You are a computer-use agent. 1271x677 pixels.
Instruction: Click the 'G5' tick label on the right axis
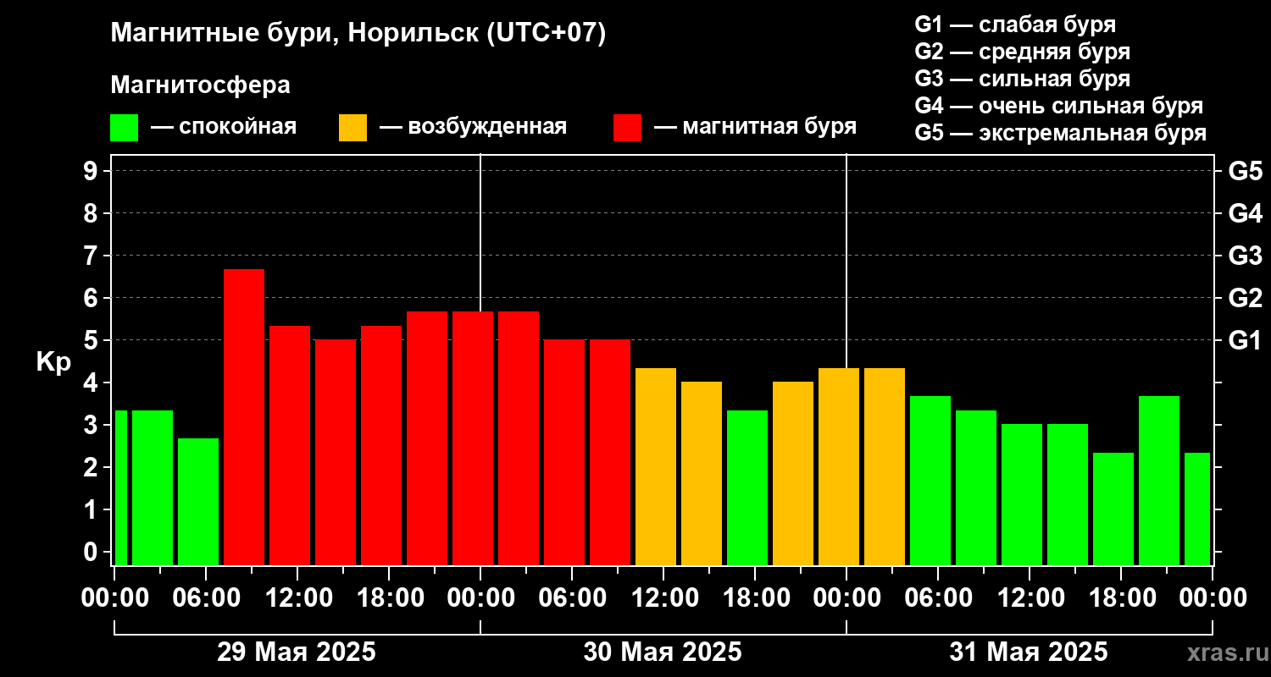1246,171
